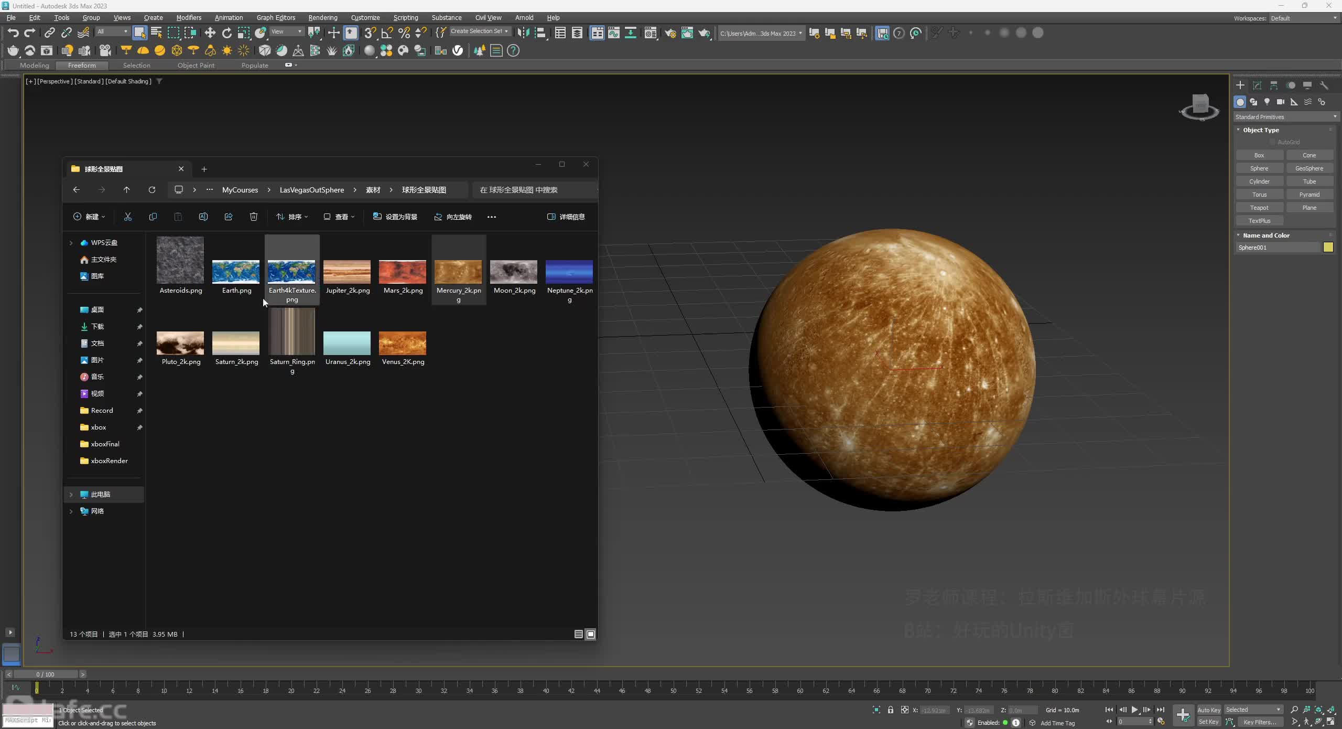Click the Mirror tool icon
The image size is (1342, 729).
(x=523, y=33)
